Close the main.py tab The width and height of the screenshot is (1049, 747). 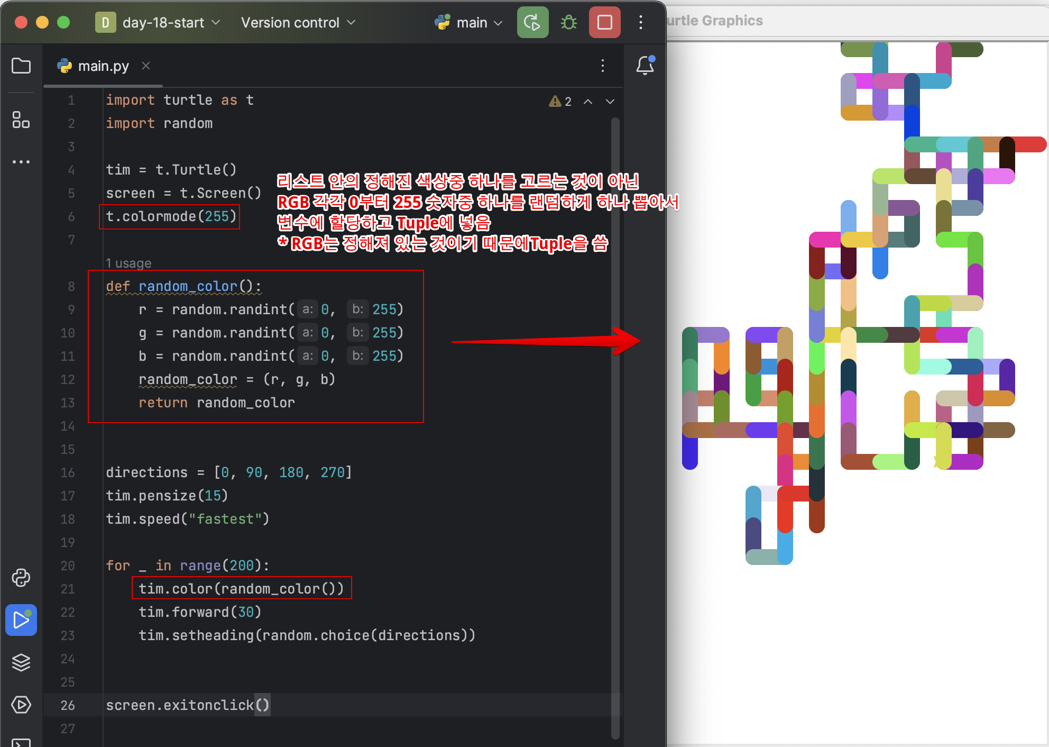click(x=146, y=66)
